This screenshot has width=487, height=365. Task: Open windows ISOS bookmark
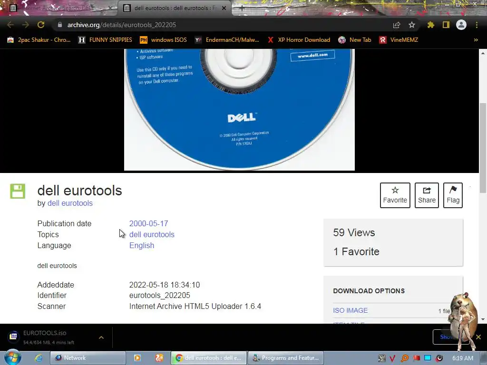pos(164,40)
